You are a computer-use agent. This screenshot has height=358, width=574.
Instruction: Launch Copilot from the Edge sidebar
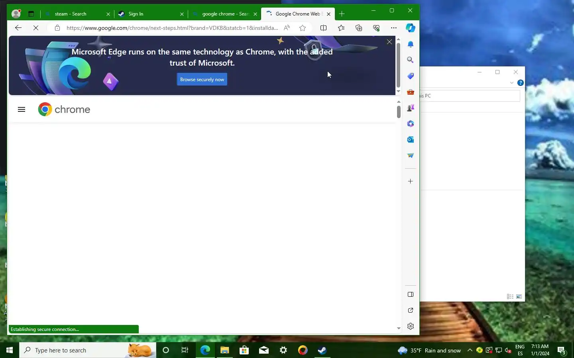(411, 28)
